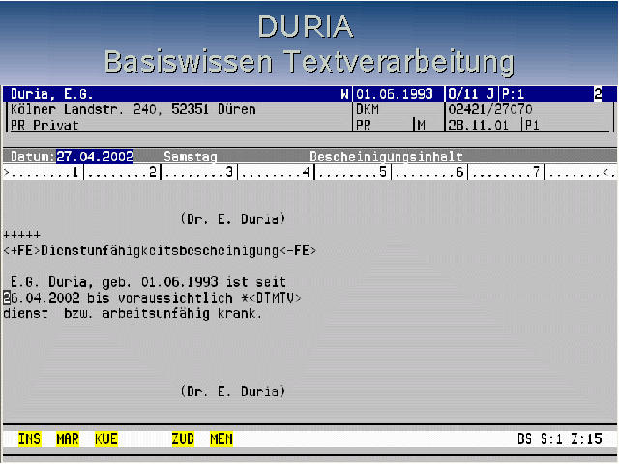Click the highlighted 2 in header corner
The image size is (619, 464).
click(x=598, y=94)
